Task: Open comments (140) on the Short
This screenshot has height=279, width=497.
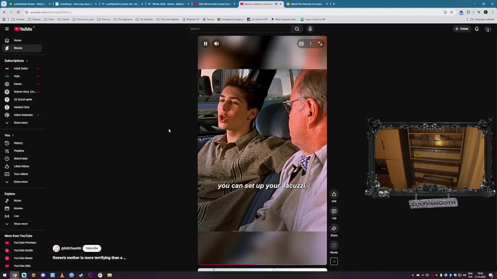Action: tap(334, 211)
